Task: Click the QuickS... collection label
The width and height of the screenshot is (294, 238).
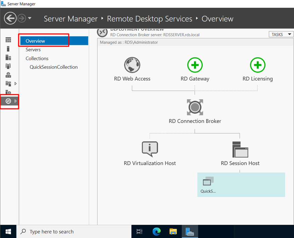Action: pos(208,191)
